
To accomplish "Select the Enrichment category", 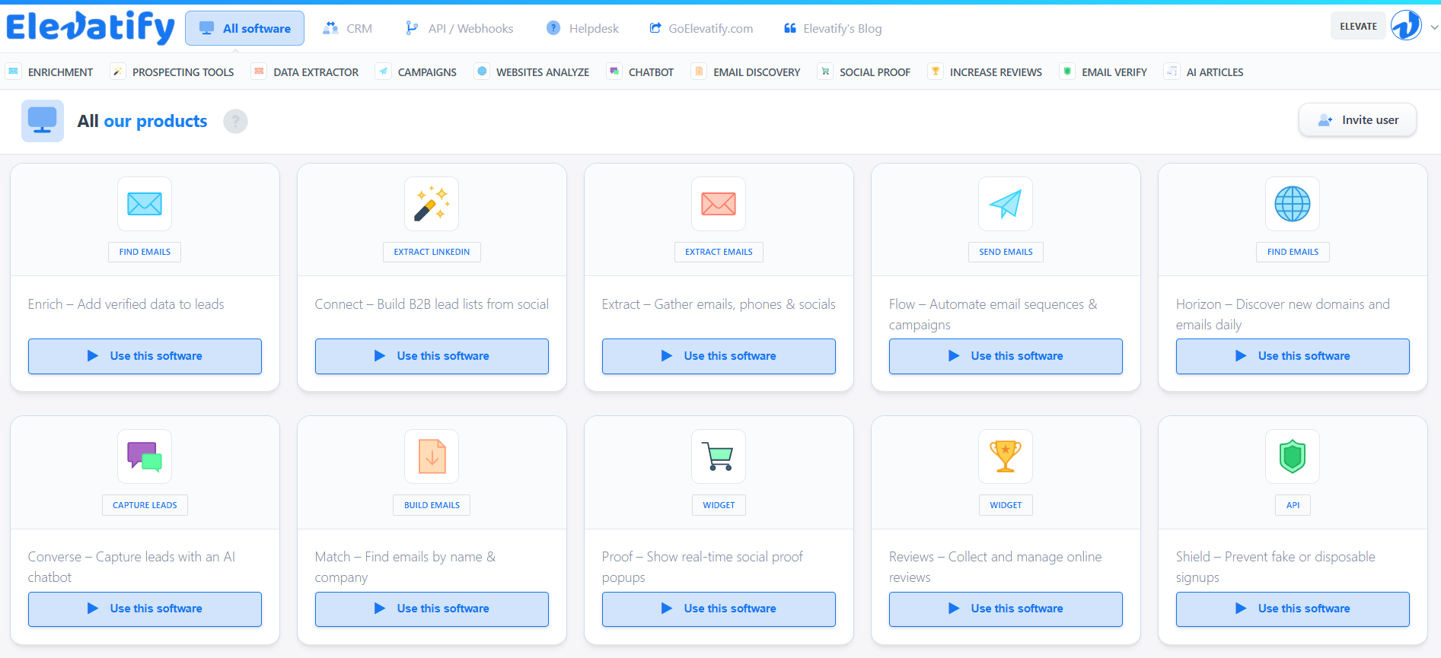I will tap(50, 72).
